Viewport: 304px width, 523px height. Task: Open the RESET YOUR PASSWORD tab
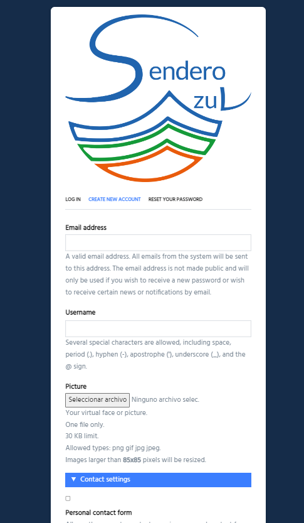[x=176, y=200]
